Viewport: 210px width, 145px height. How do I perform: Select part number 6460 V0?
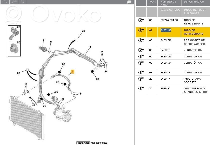(165, 63)
